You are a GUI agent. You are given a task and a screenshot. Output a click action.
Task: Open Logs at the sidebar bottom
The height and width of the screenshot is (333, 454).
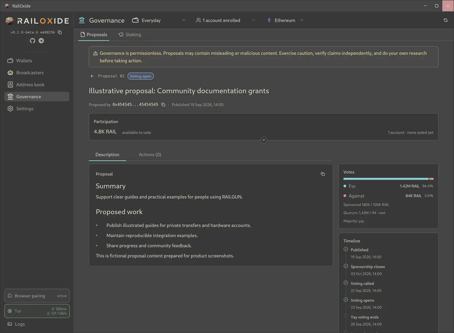[37, 324]
